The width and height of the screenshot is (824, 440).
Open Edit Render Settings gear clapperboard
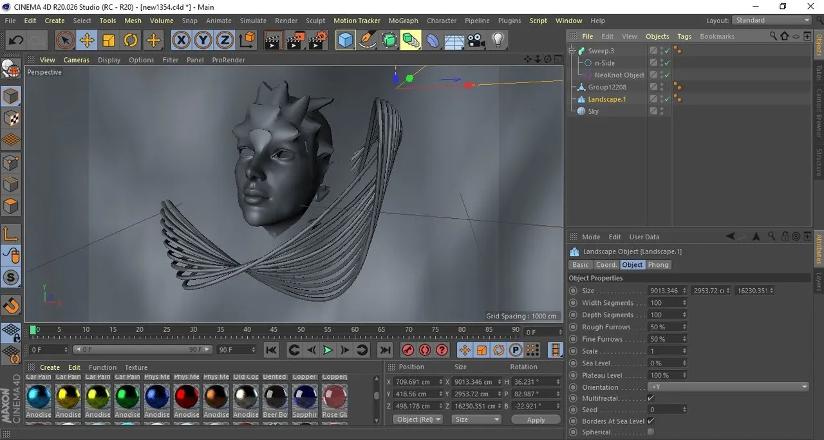[x=317, y=41]
